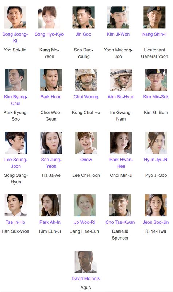The height and width of the screenshot is (292, 173).
Task: Open Jin Goo's profile link
Action: tap(83, 34)
